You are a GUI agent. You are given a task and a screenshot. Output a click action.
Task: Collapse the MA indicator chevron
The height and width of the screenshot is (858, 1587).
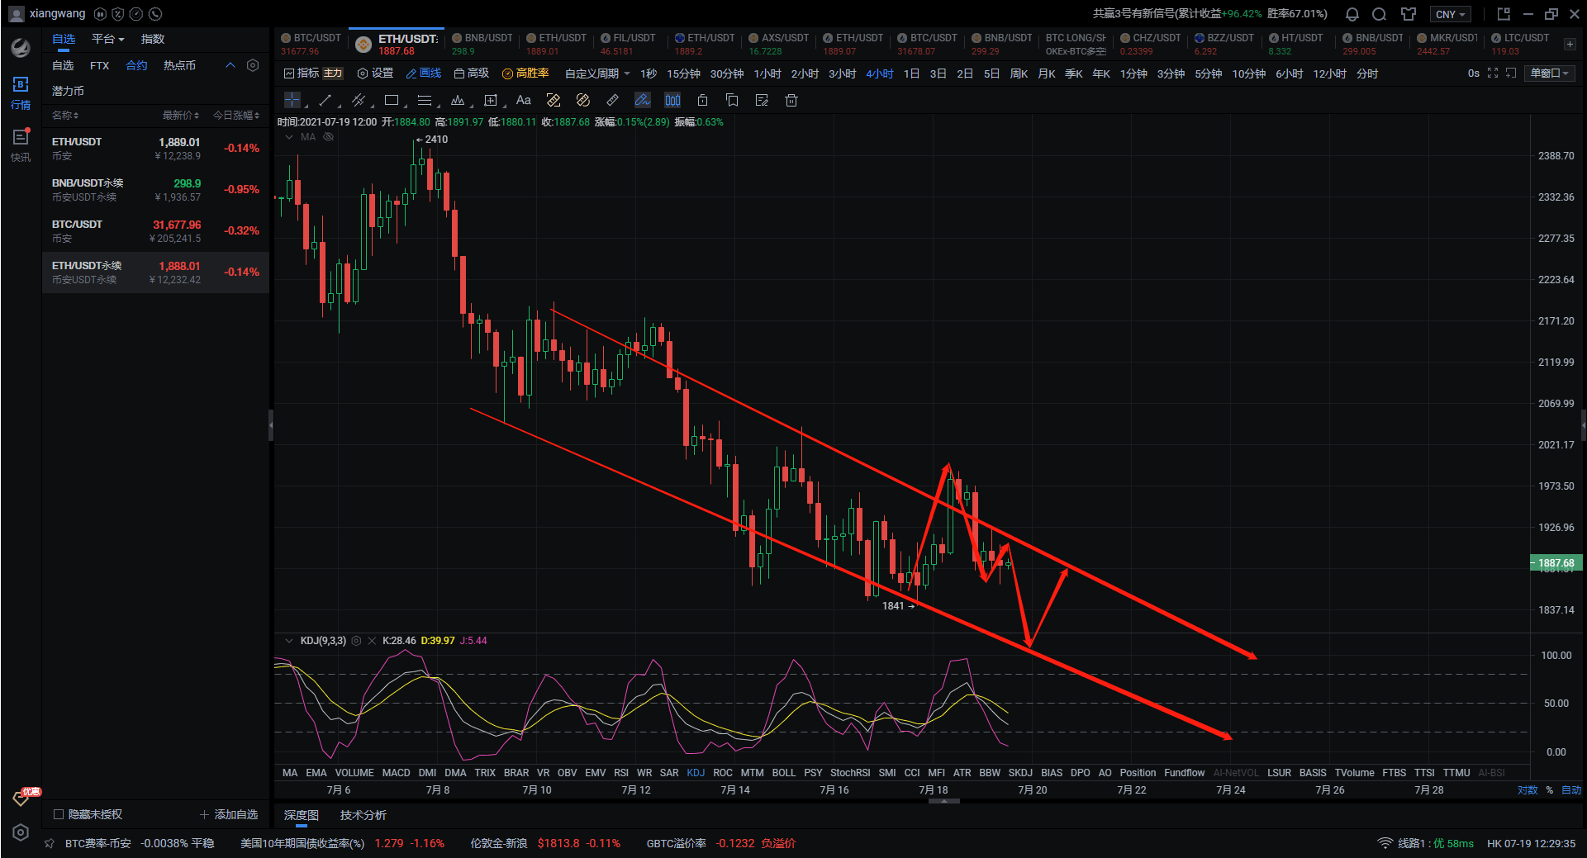[x=289, y=137]
